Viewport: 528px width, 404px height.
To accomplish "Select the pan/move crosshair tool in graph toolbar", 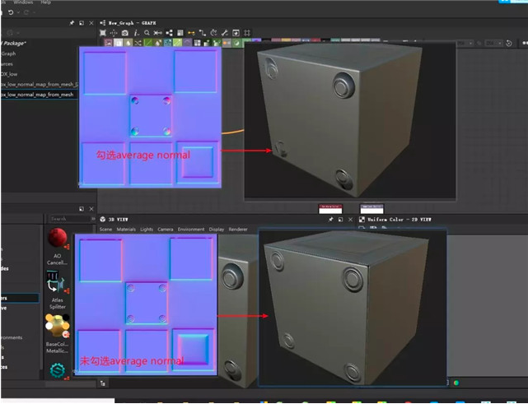I will tap(114, 33).
